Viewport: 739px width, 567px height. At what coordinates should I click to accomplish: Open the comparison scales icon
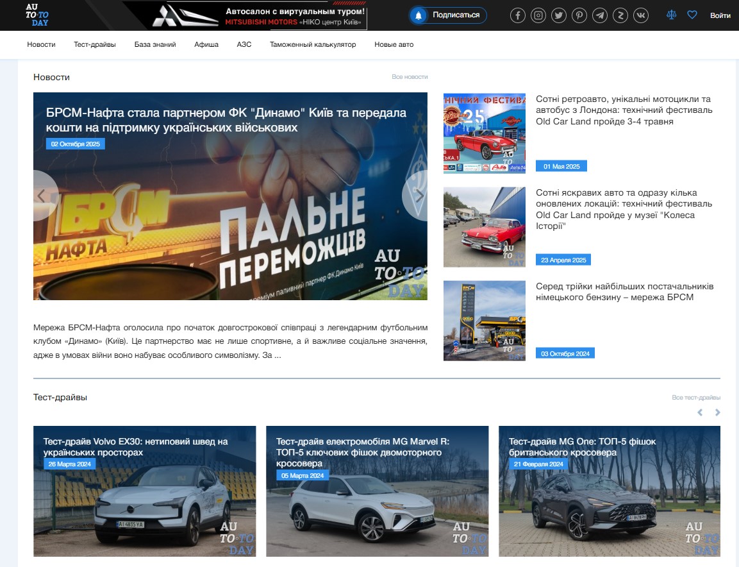(x=672, y=15)
